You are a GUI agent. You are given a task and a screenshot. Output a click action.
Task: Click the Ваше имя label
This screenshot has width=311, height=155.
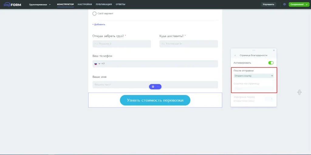pos(100,77)
